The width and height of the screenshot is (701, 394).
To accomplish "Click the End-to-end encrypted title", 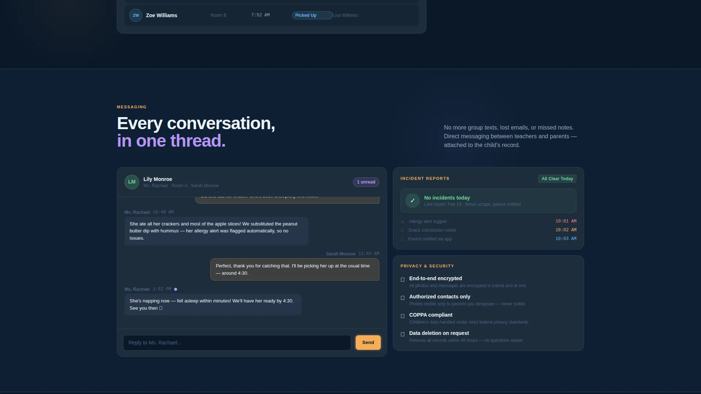I will (436, 278).
